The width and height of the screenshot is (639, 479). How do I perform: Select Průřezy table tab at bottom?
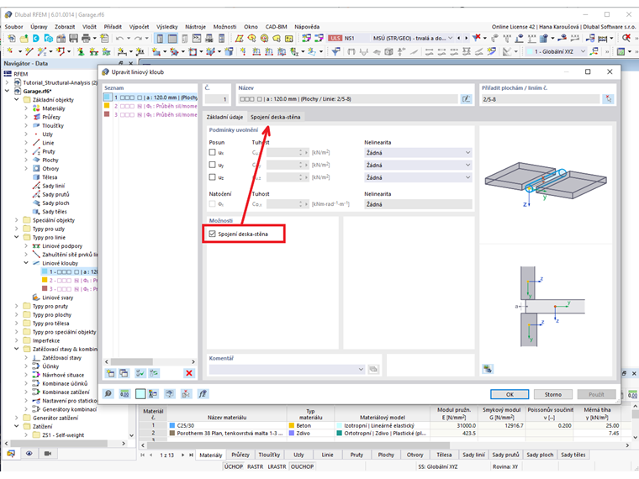tap(240, 455)
